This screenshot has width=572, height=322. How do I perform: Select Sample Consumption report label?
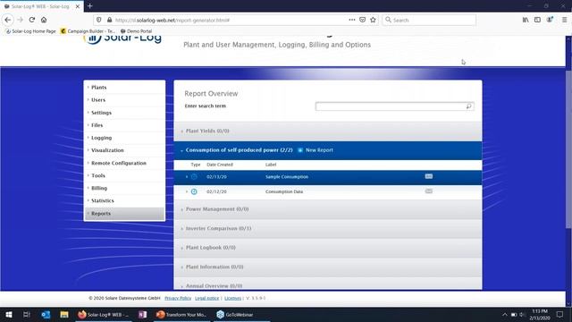[287, 177]
